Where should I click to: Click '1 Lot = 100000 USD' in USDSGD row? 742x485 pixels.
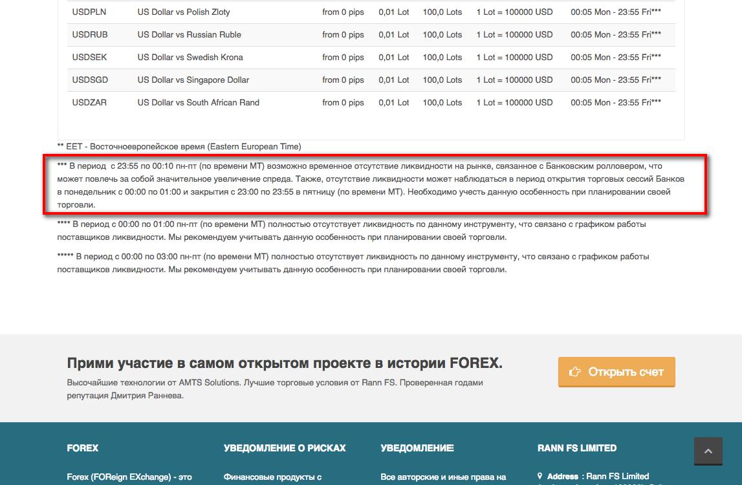[514, 80]
